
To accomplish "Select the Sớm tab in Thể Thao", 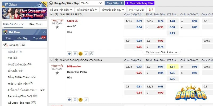I will coord(8,38).
